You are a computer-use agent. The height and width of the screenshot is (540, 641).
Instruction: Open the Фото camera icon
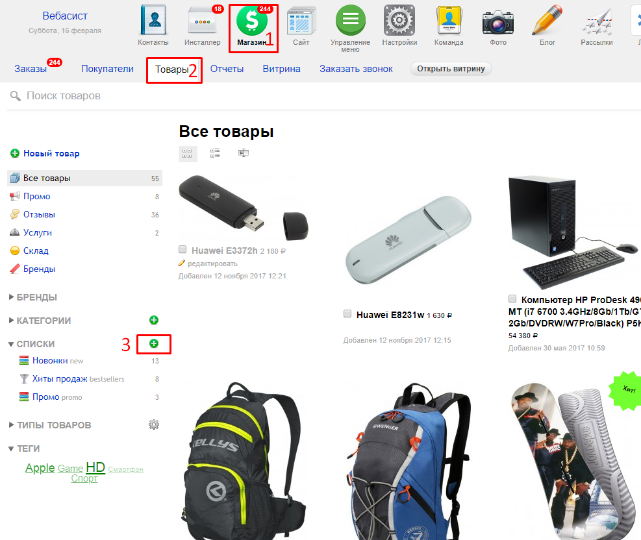click(x=498, y=21)
